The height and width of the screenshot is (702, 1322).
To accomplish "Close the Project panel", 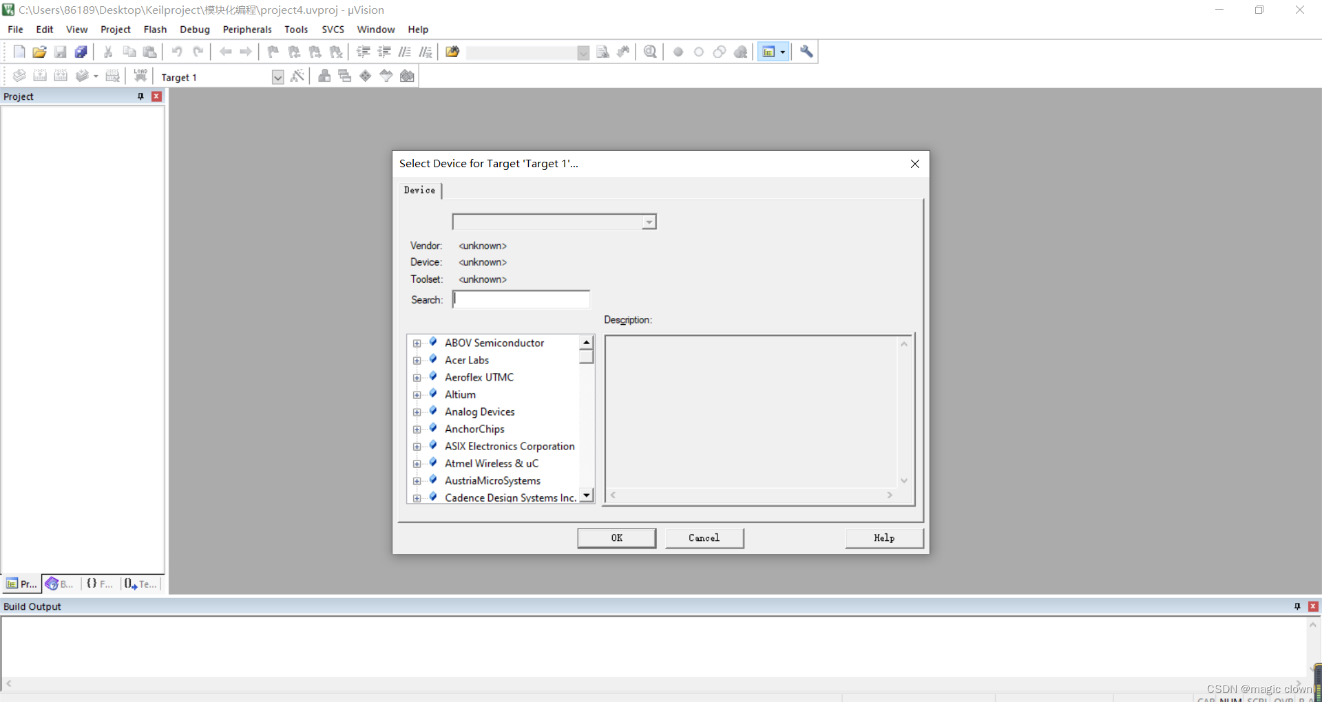I will click(x=156, y=96).
